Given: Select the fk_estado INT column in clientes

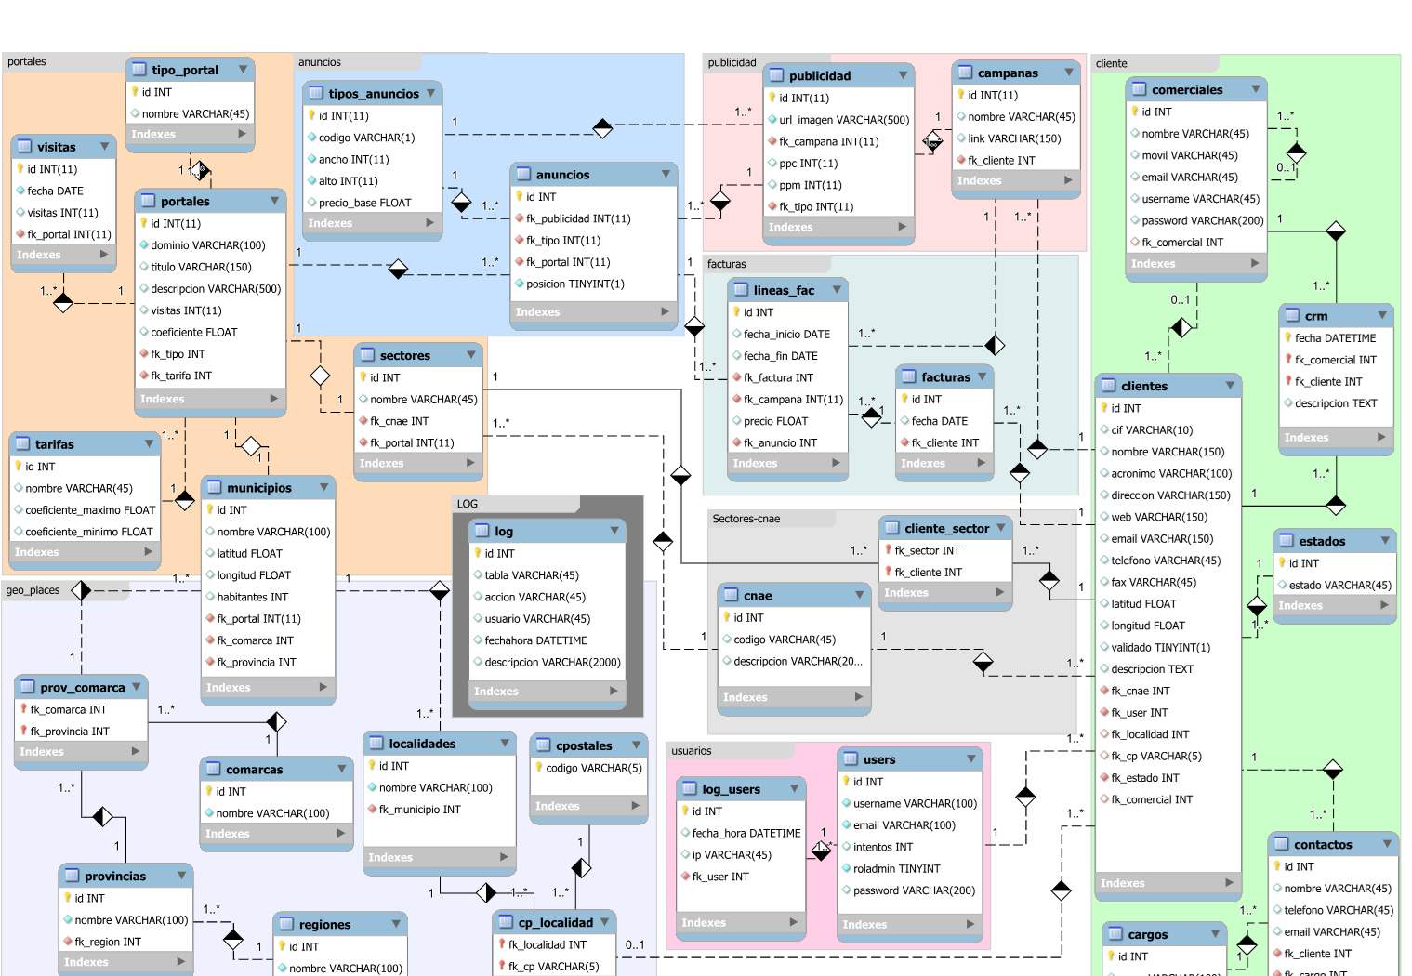Looking at the screenshot, I should pyautogui.click(x=1144, y=778).
